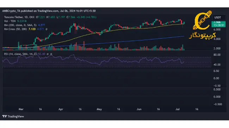Click the 13:28:51 candle countdown label

tap(219, 25)
